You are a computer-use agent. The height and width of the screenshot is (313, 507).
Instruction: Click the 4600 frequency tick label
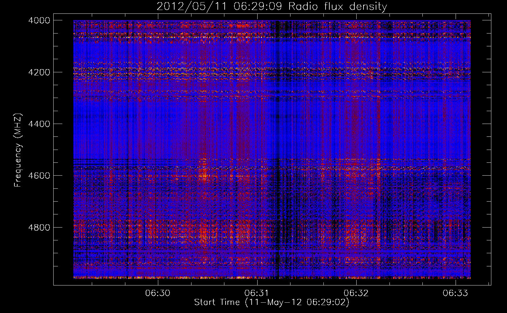coord(39,176)
